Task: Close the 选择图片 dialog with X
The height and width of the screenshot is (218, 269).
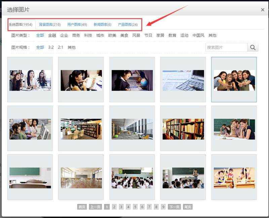Action: (263, 10)
